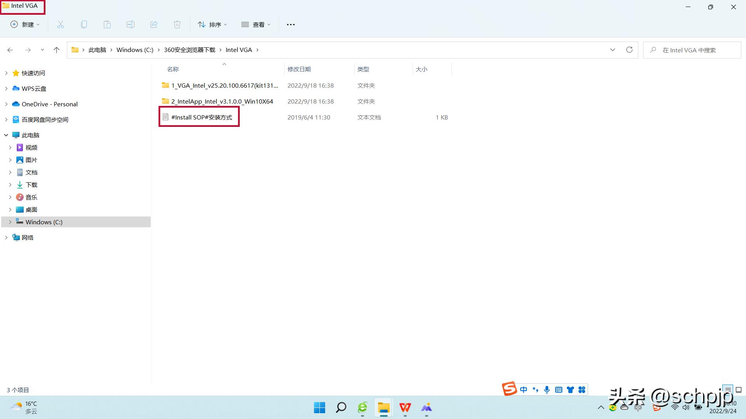
Task: Click the Rename icon in toolbar
Action: click(x=131, y=24)
